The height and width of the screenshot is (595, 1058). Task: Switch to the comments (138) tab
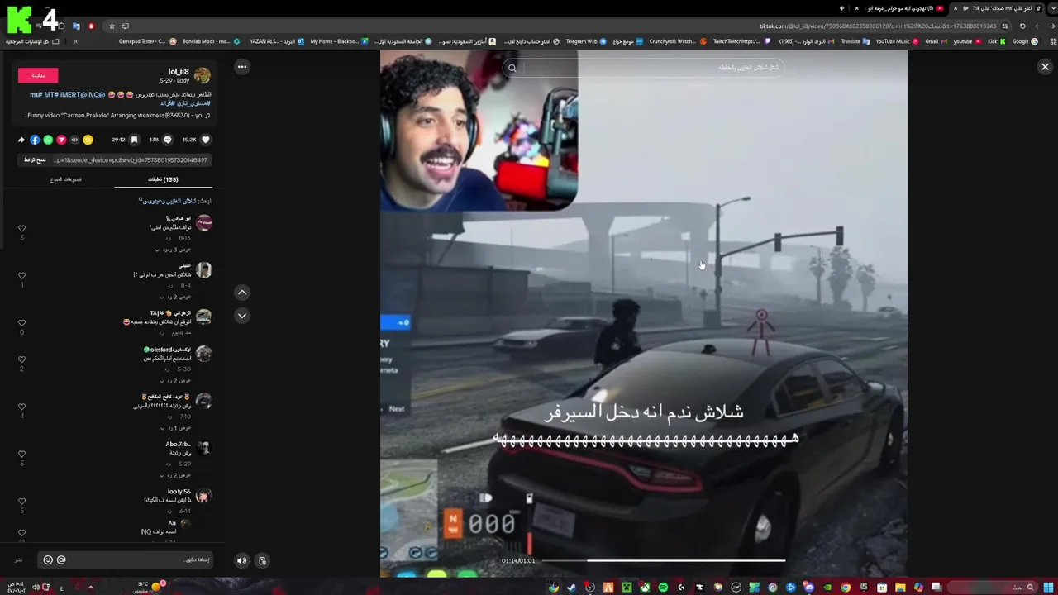(163, 179)
